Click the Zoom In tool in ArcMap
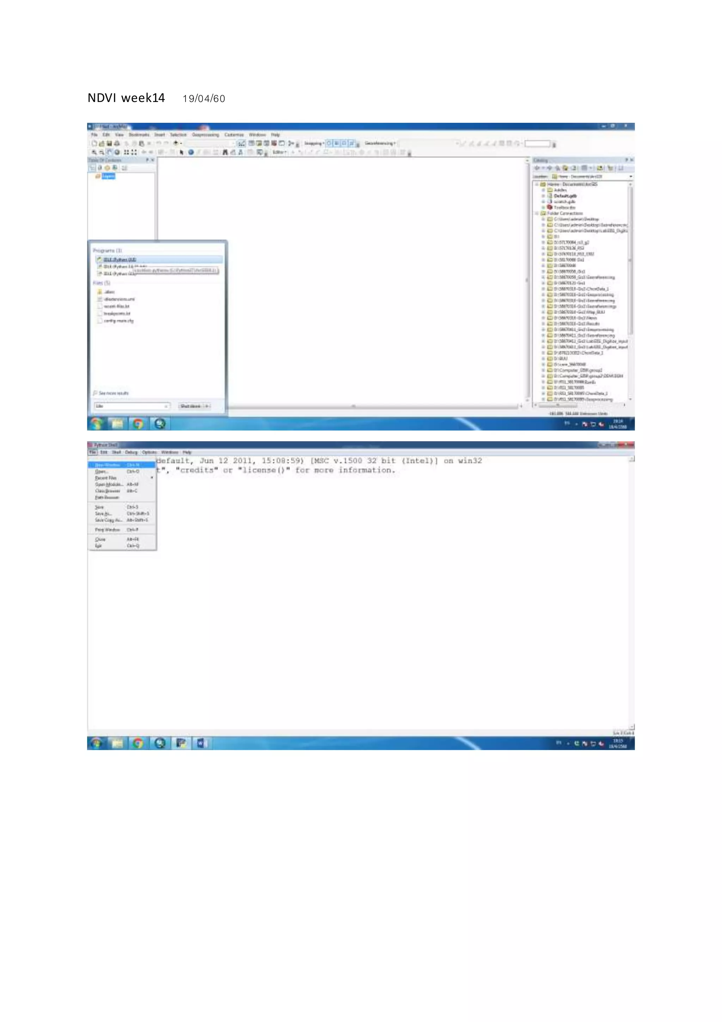Screen dimensions: 722x1022 94,152
